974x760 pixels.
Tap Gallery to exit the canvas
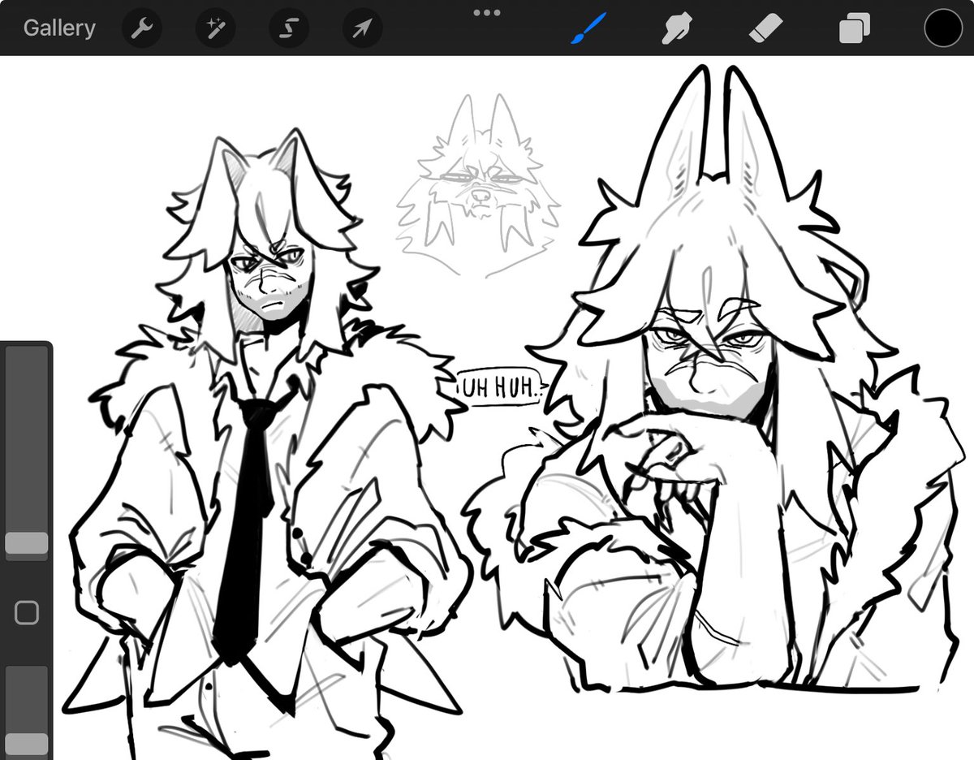pos(60,27)
